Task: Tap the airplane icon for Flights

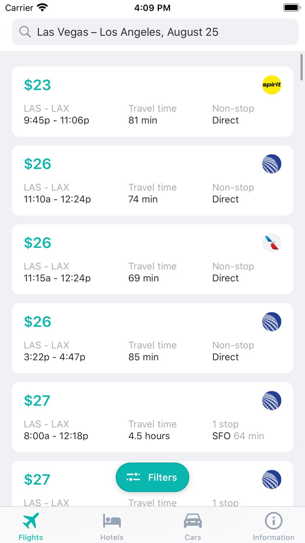Action: pyautogui.click(x=30, y=520)
